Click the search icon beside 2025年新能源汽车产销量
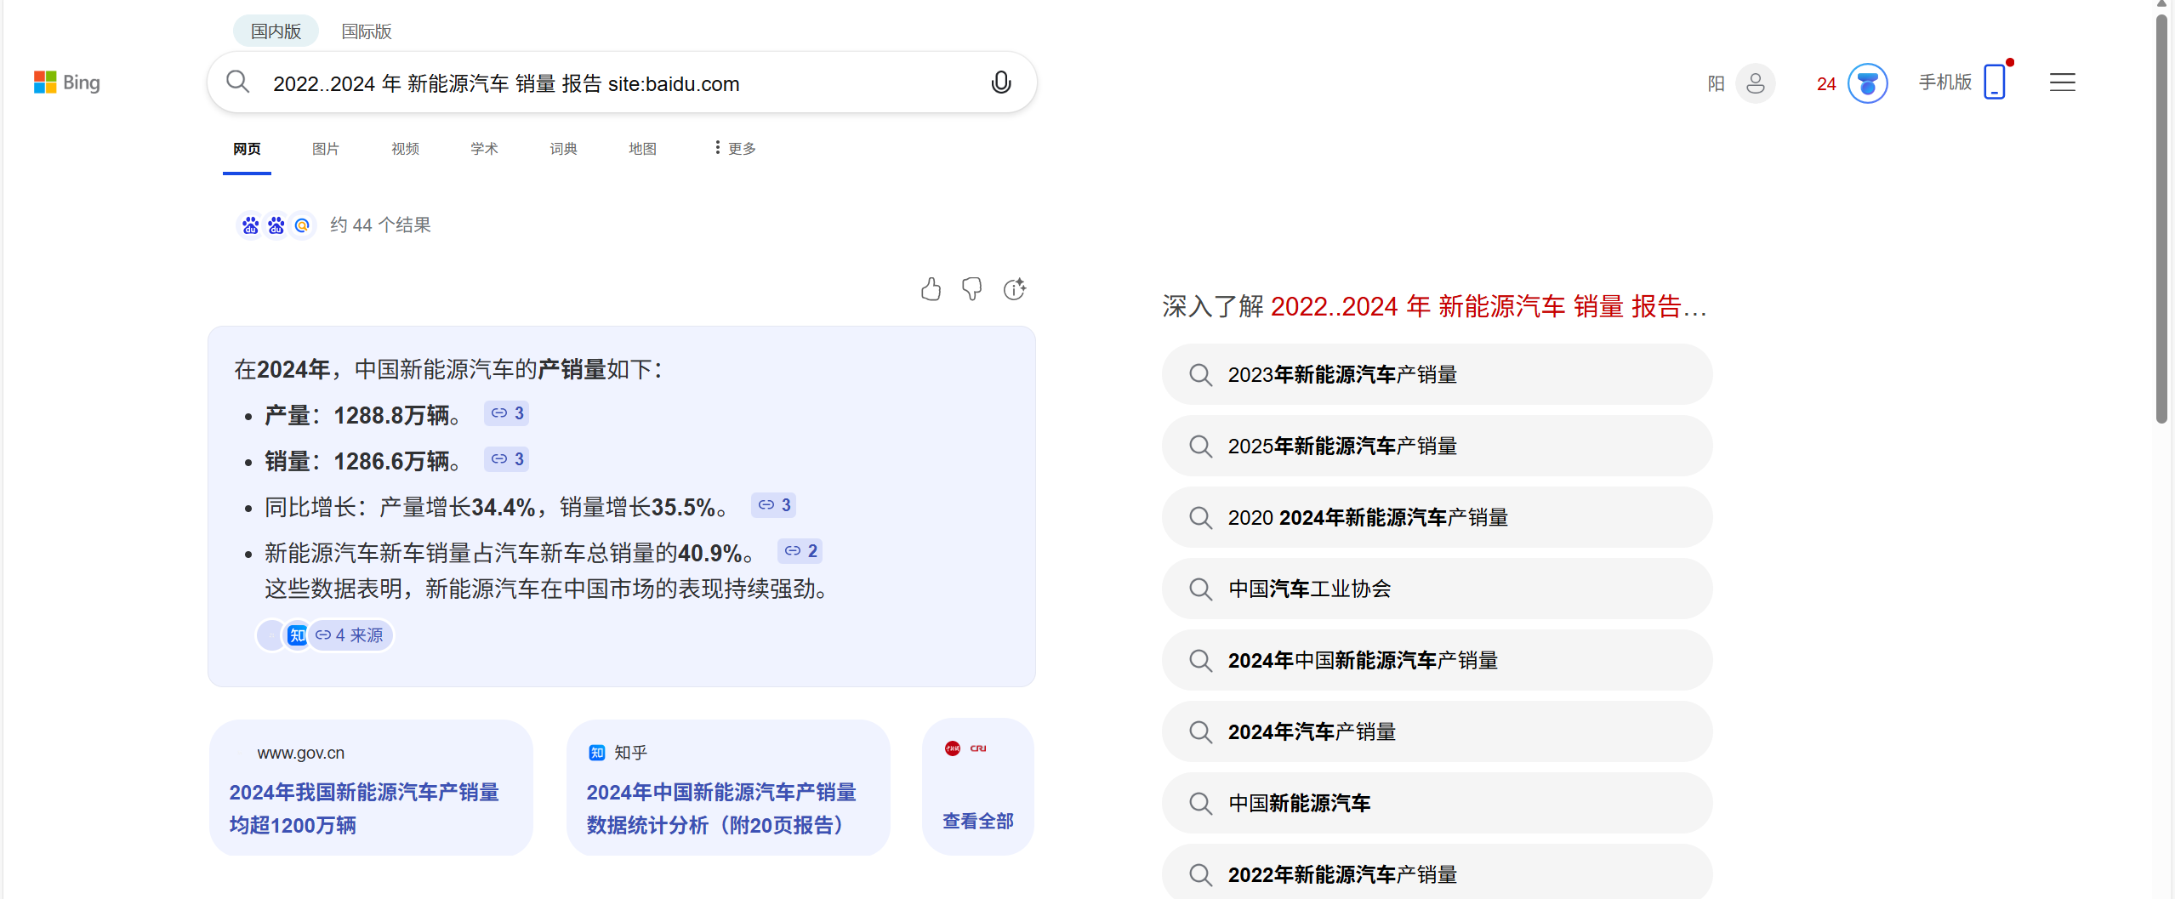Image resolution: width=2175 pixels, height=899 pixels. 1200,447
